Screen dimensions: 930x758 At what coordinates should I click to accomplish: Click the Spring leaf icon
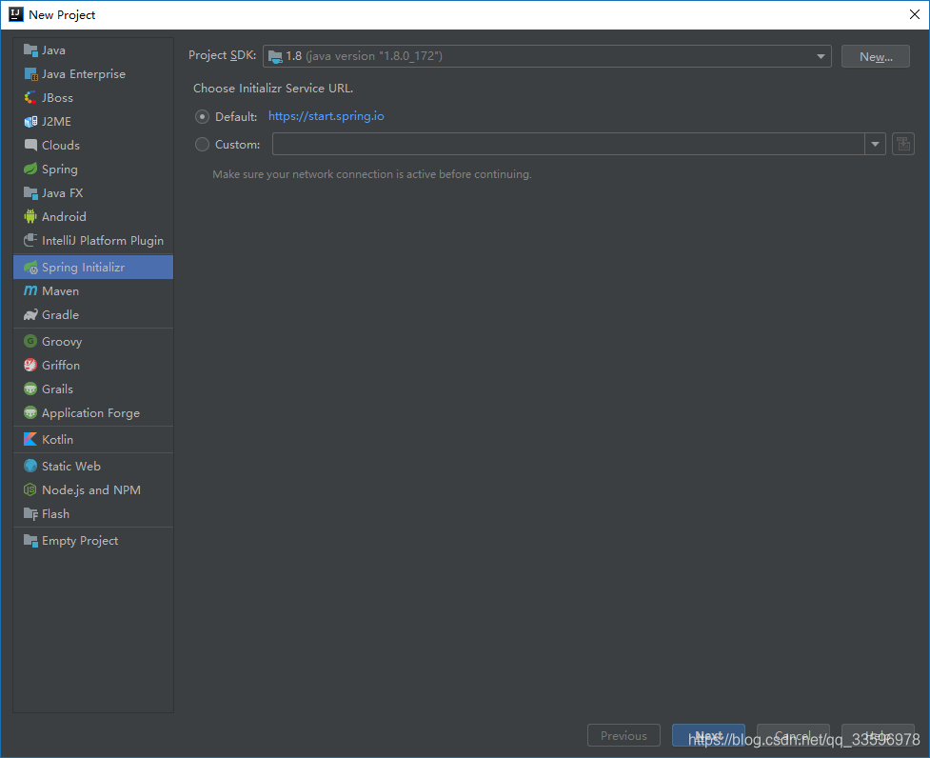point(30,170)
